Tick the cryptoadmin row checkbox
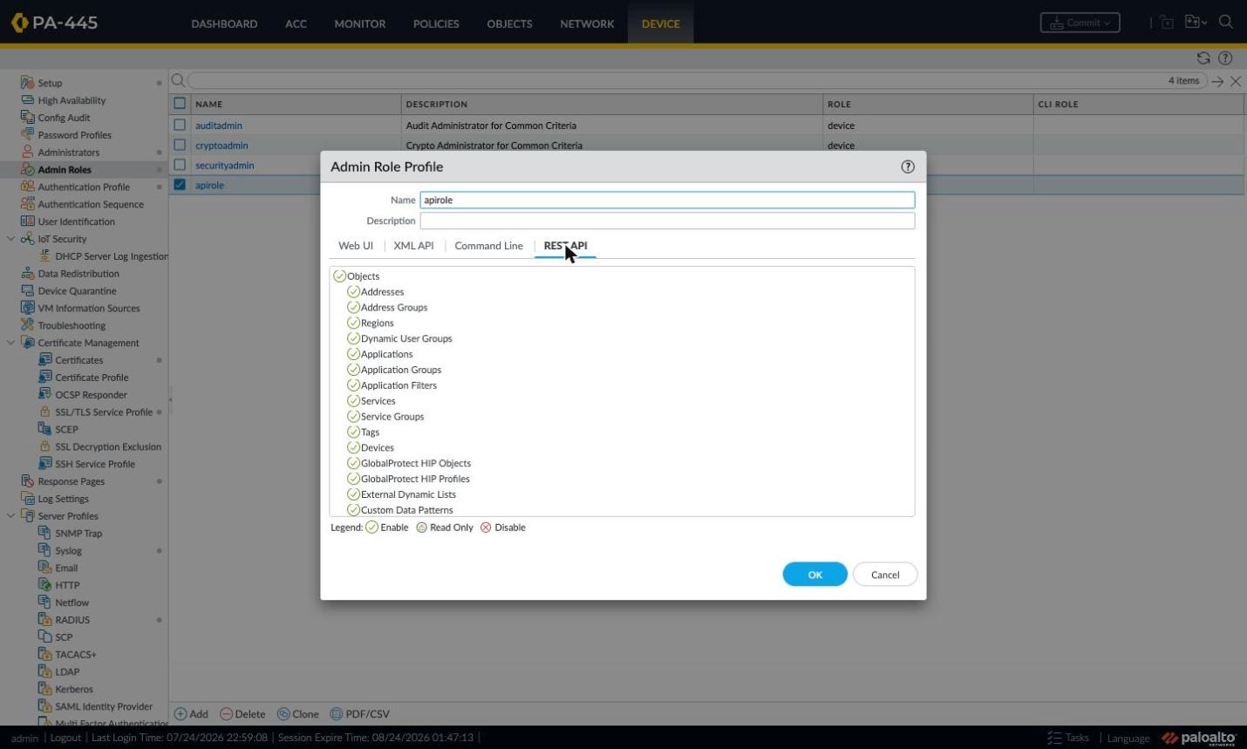The image size is (1247, 749). pos(180,146)
